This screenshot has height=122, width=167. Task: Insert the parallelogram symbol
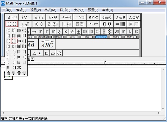pos(53,53)
